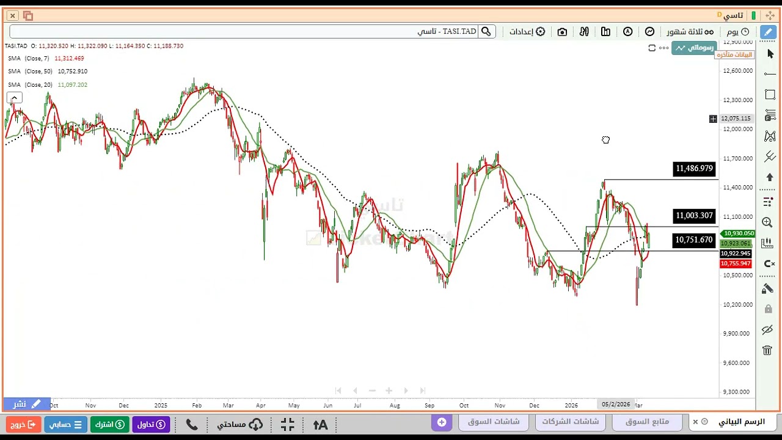Activate the zoom-in magnifier tool
782x440 pixels.
tap(767, 222)
